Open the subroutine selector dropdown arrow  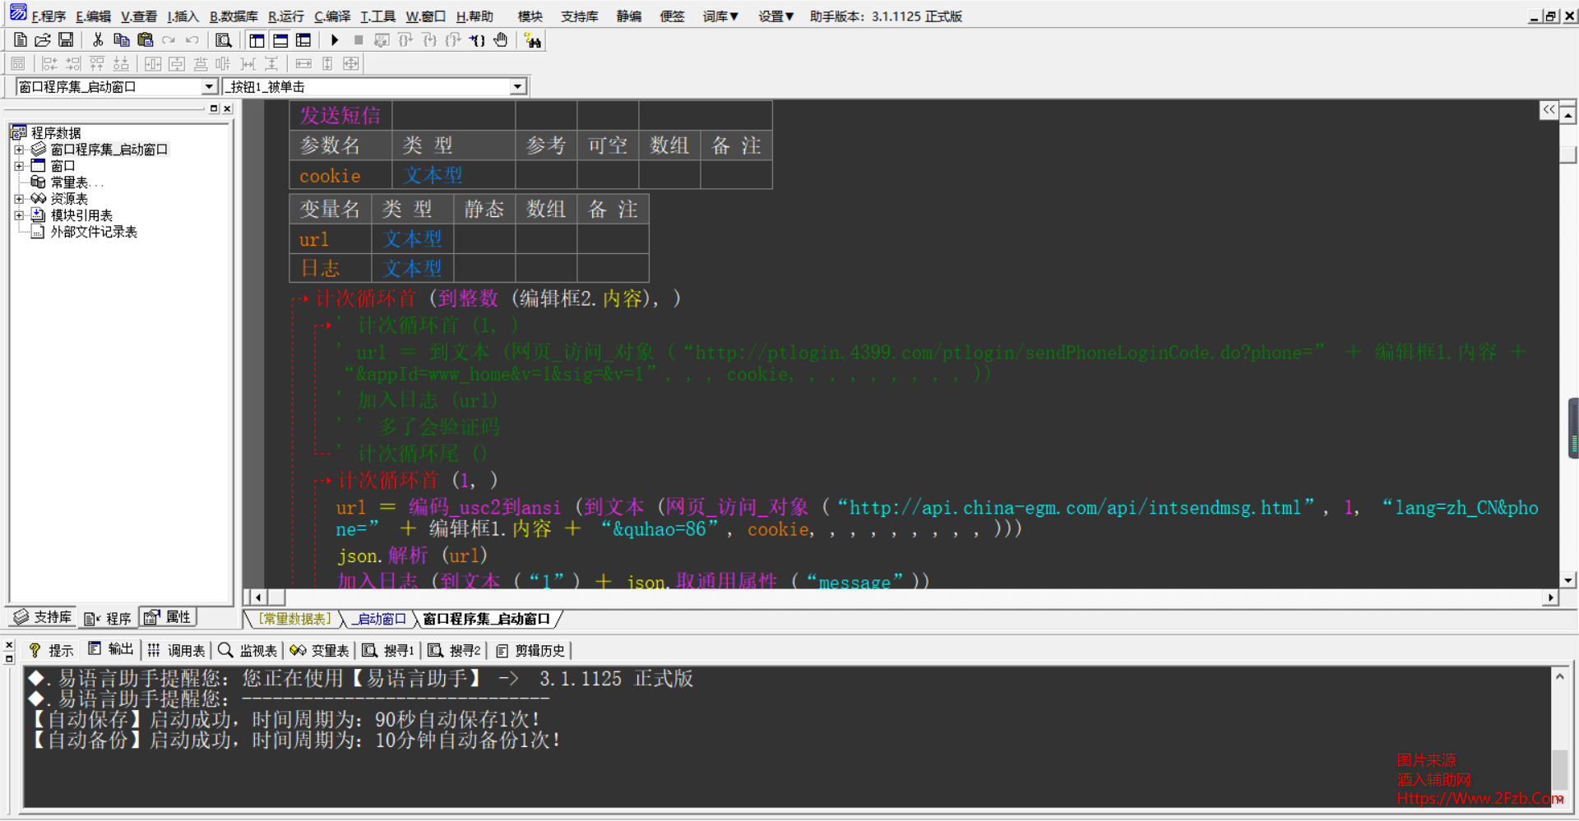(x=517, y=86)
